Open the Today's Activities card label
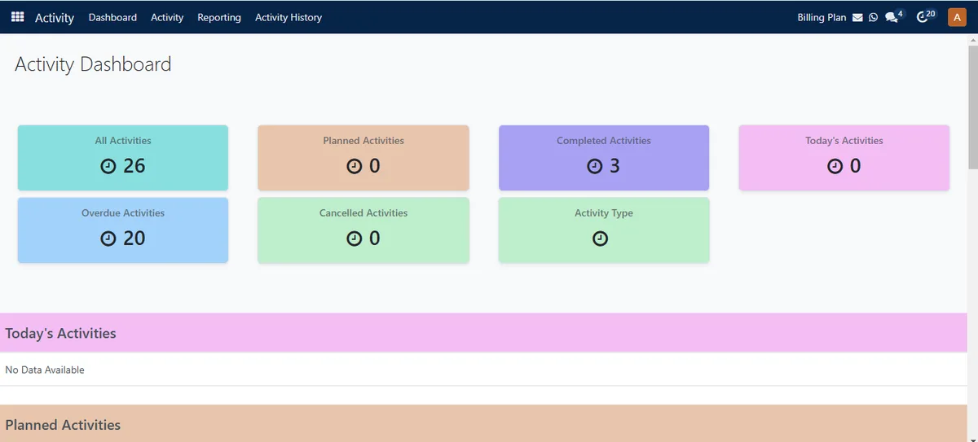This screenshot has width=978, height=442. [844, 141]
